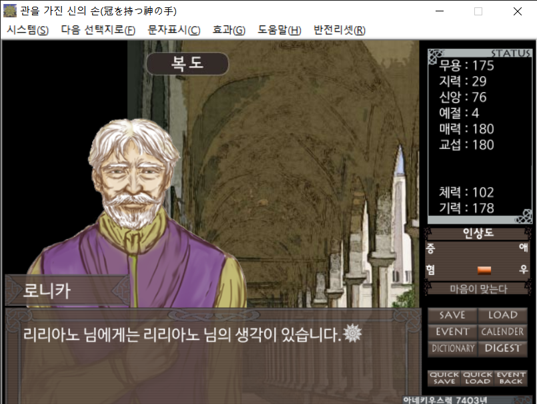537x404 pixels.
Task: Click the 신앙 : 76 stat
Action: click(463, 97)
